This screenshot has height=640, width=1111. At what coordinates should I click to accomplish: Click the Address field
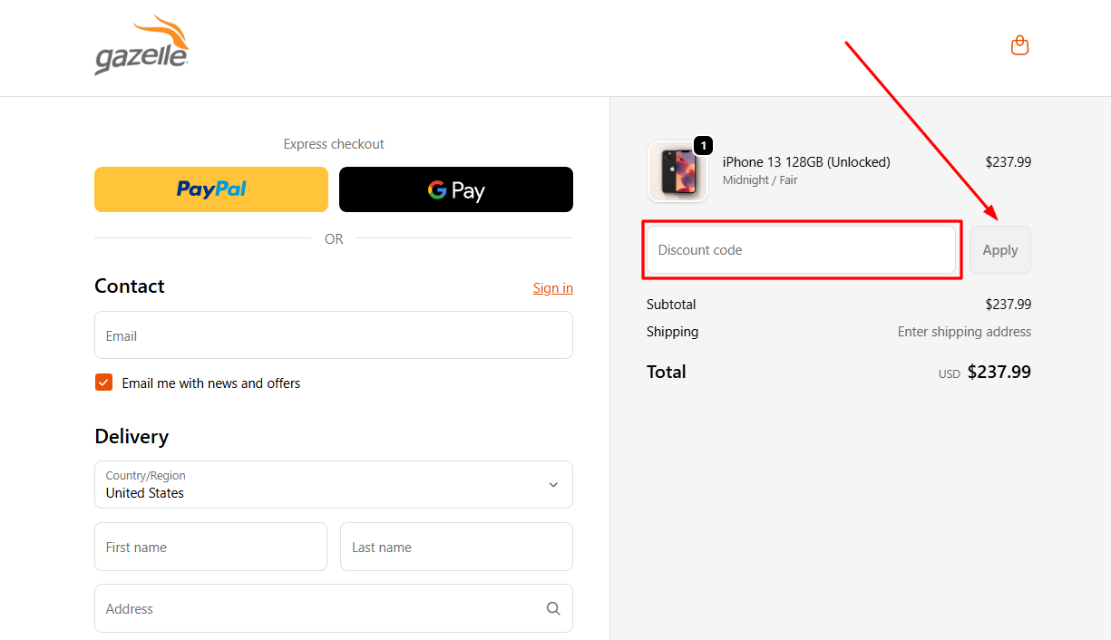tap(334, 608)
